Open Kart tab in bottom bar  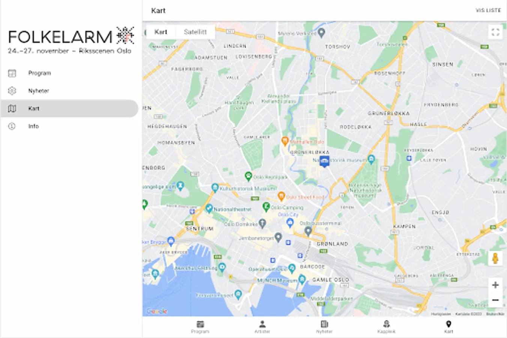pyautogui.click(x=448, y=327)
